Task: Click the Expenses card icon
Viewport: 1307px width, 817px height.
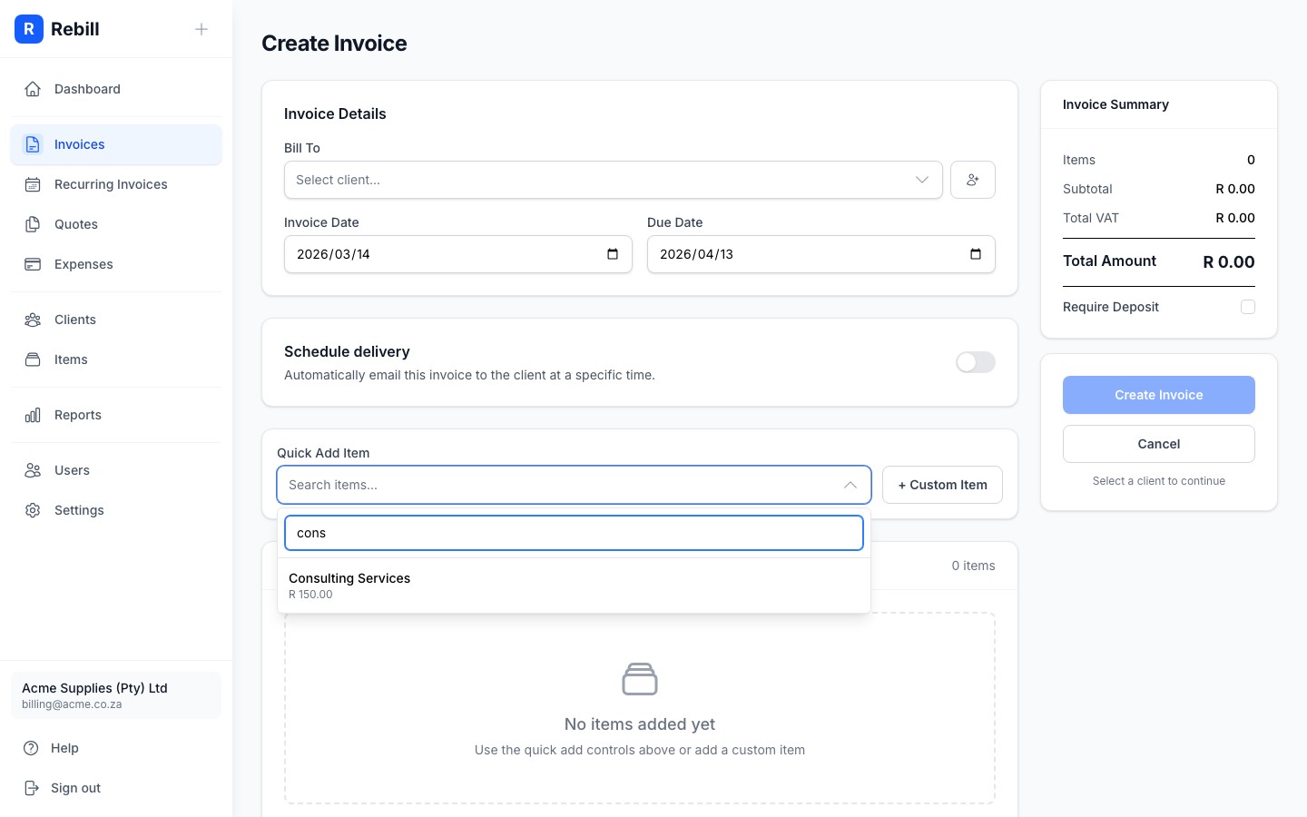Action: 33,264
